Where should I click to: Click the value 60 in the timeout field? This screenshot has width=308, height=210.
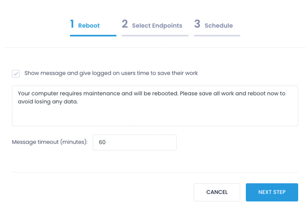(102, 142)
